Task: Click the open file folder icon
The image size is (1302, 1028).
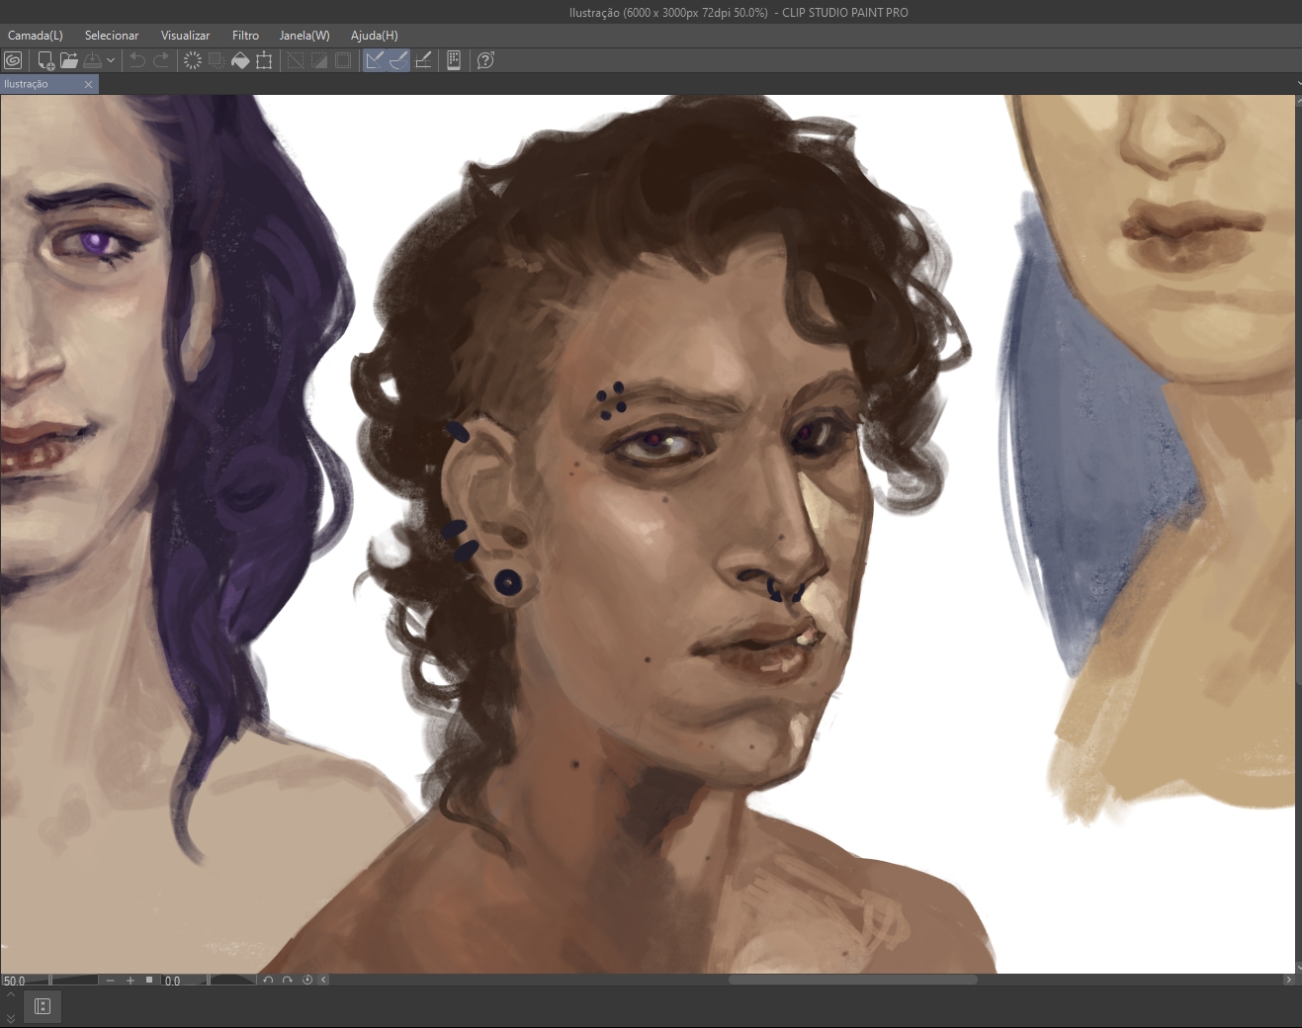Action: 69,60
